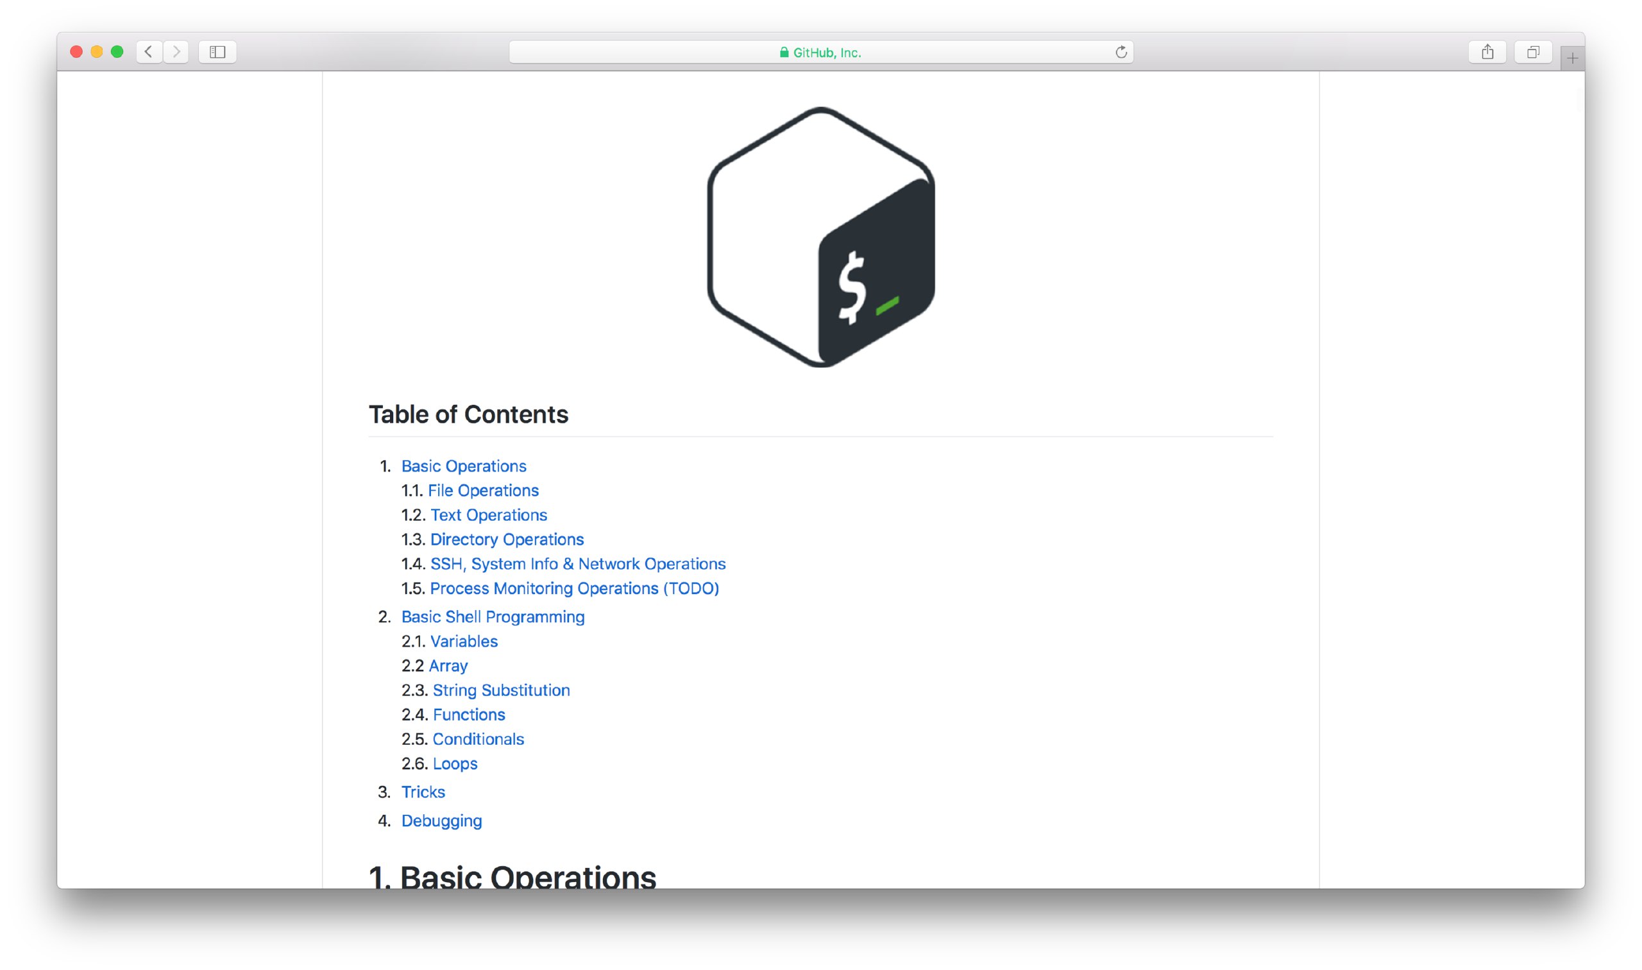Open the Text Operations link
1642x970 pixels.
(x=489, y=515)
